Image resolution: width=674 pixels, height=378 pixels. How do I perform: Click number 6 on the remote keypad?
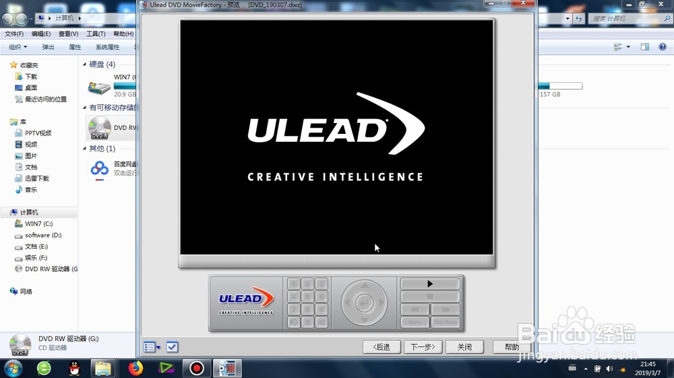(x=321, y=297)
